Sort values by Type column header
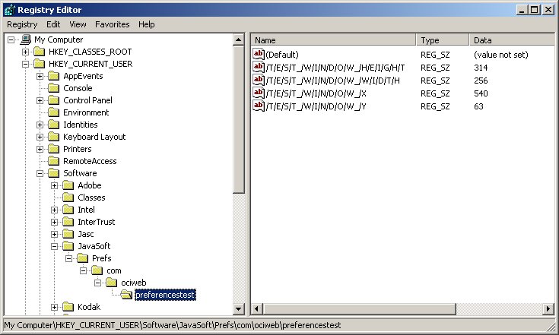This screenshot has width=559, height=335. 443,40
